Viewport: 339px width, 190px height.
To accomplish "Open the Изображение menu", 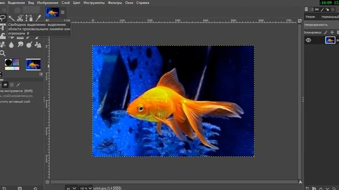I will coord(48,3).
